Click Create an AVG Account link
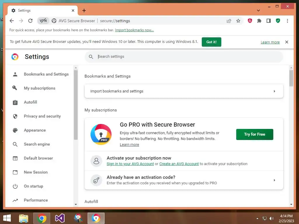The image size is (299, 224). [179, 164]
